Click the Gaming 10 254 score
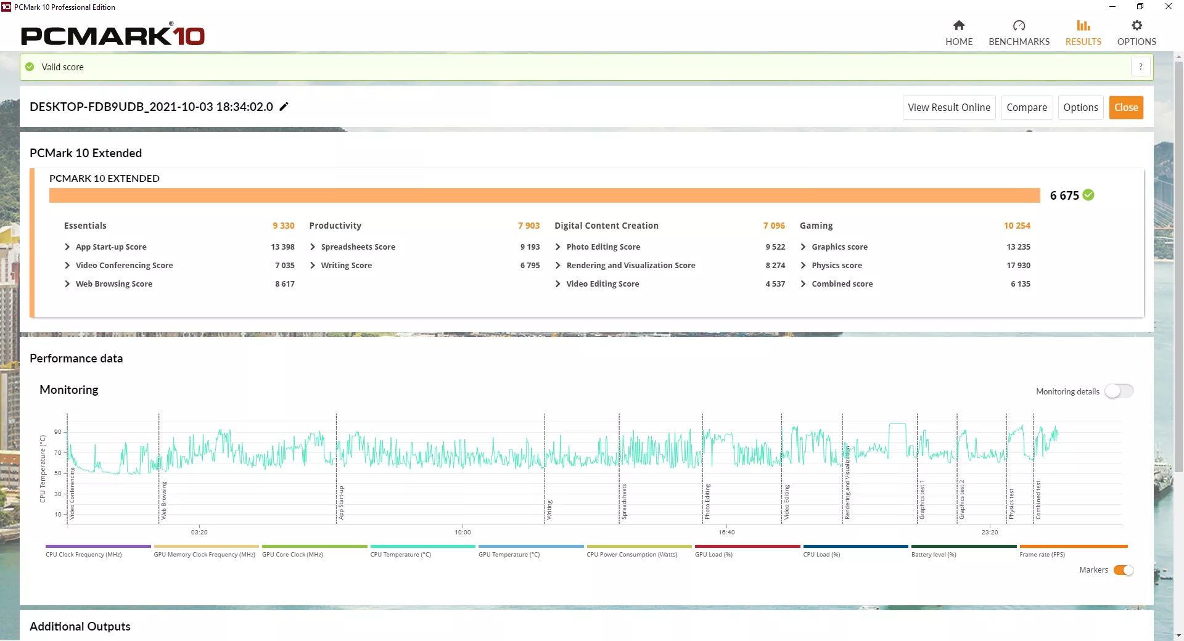The height and width of the screenshot is (641, 1184). [1017, 226]
